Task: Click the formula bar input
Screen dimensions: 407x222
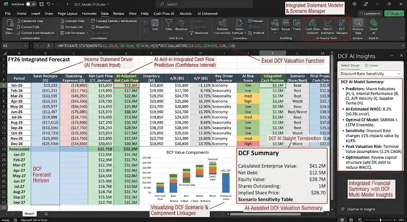Action: click(227, 46)
